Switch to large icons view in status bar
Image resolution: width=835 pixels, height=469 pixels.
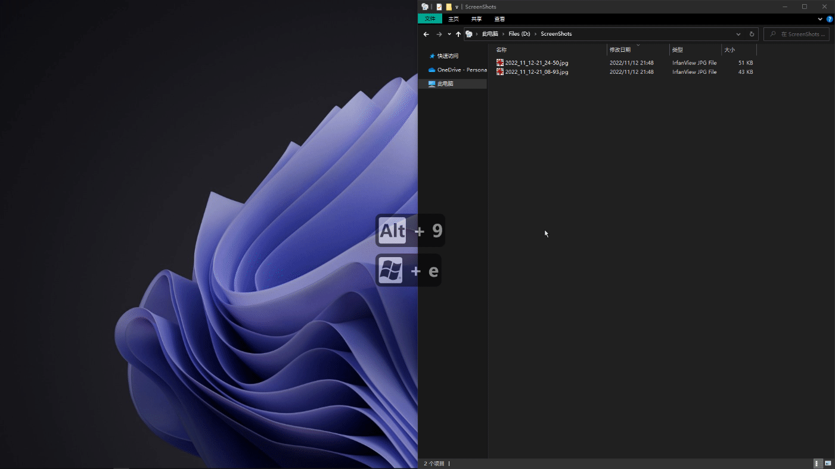(828, 463)
